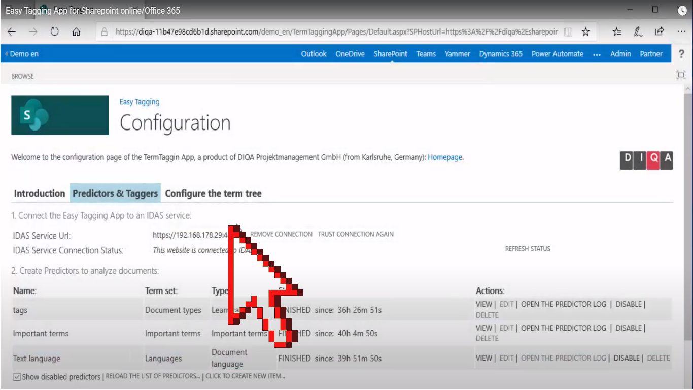Go back with the browser back arrow

point(11,32)
